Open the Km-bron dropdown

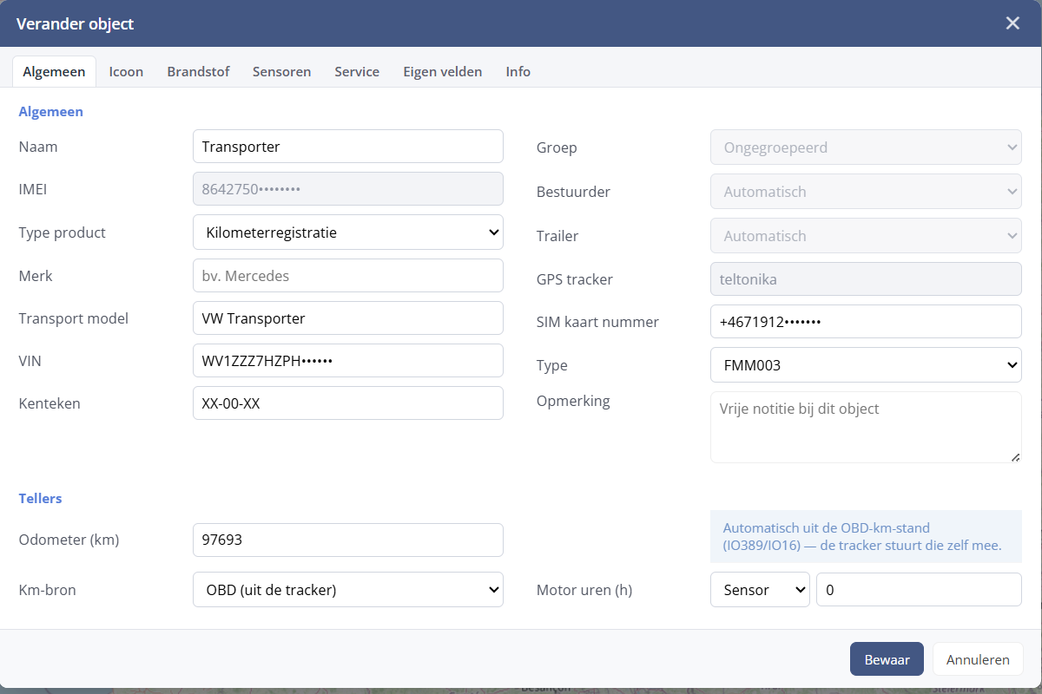pyautogui.click(x=348, y=590)
